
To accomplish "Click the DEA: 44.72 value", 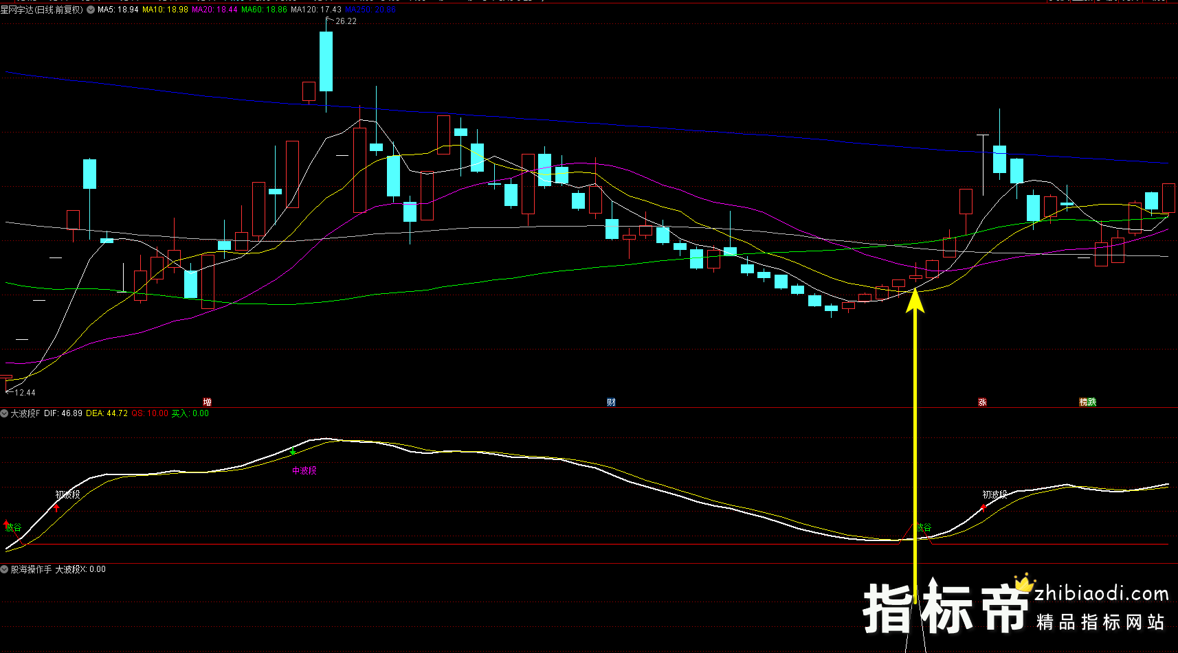I will click(x=107, y=413).
